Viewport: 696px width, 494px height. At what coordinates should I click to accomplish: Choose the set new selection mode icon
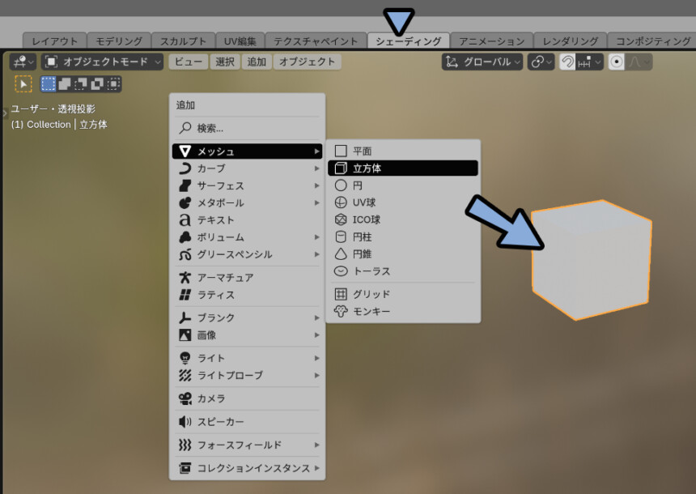pyautogui.click(x=49, y=83)
